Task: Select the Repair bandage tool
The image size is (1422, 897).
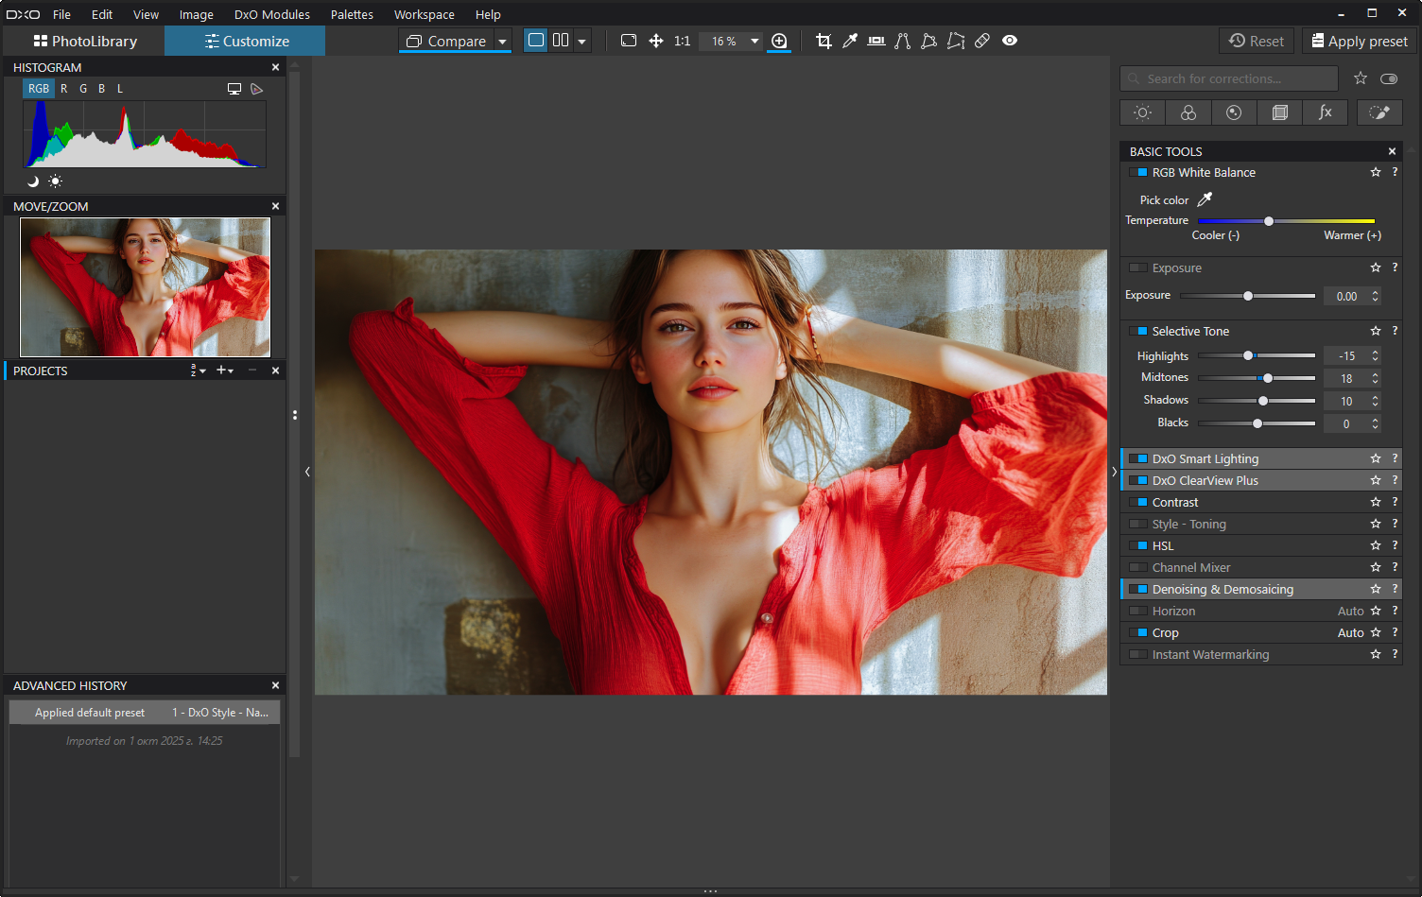Action: pyautogui.click(x=982, y=41)
